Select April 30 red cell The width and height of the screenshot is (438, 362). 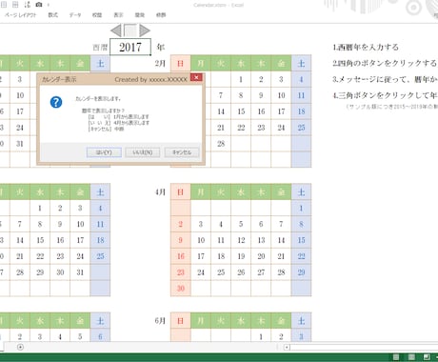[181, 289]
